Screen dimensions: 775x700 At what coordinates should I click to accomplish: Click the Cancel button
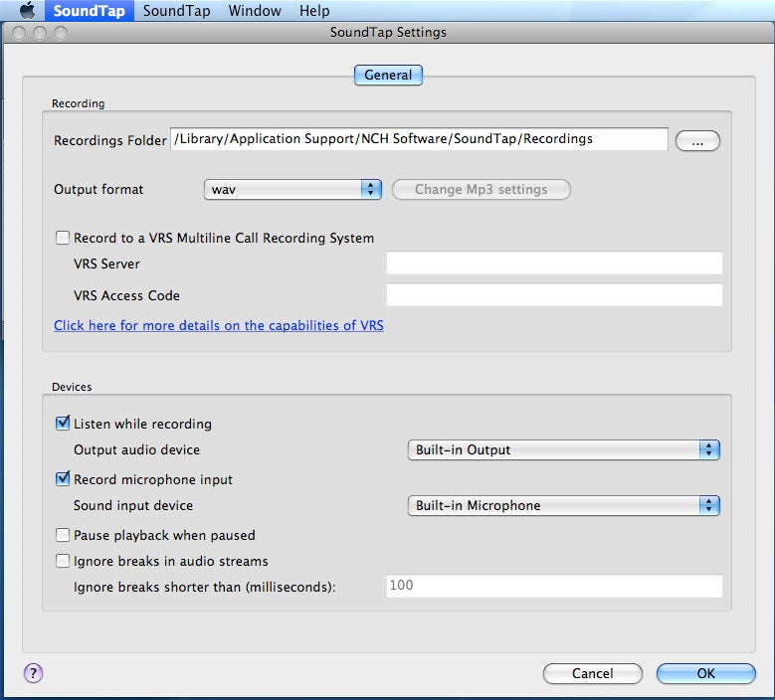593,673
